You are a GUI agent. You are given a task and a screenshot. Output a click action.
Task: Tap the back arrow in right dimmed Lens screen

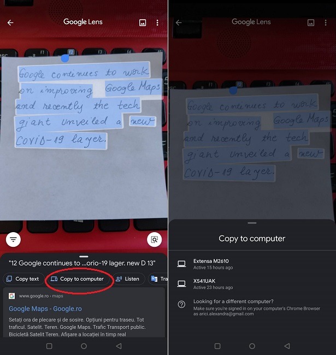pyautogui.click(x=179, y=22)
